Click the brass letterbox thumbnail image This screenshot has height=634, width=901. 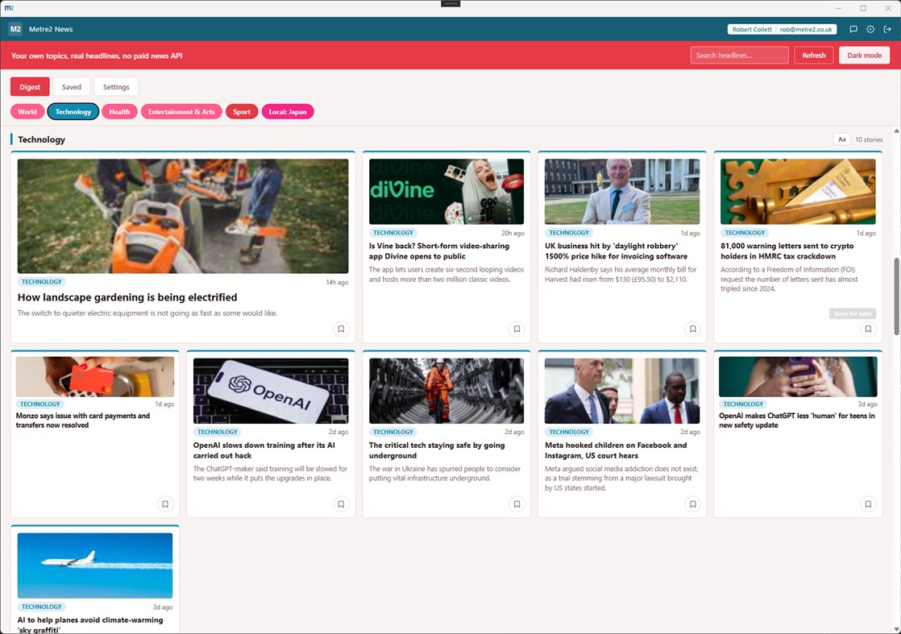(798, 191)
